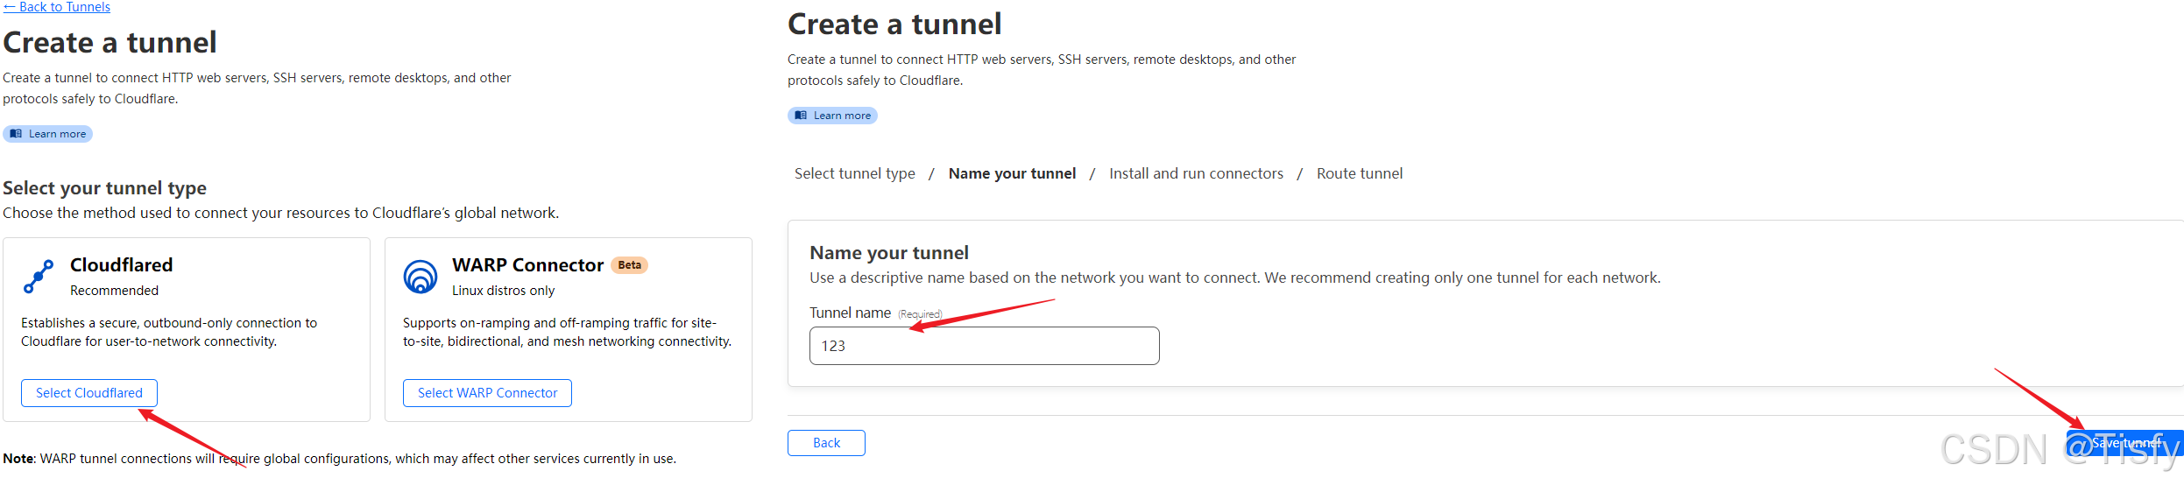
Task: Click the Cloudflared connector icon
Action: click(x=39, y=276)
